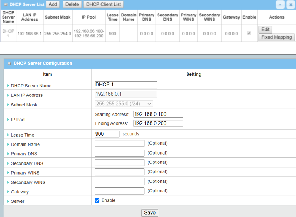The height and width of the screenshot is (217, 296).
Task: Click the Add button
Action: [x=53, y=4]
